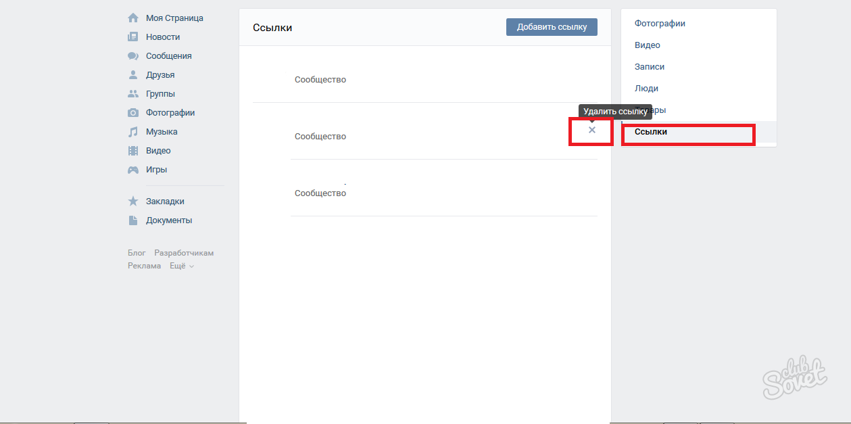The image size is (851, 424).
Task: Open the Разработчикам footer link
Action: (184, 253)
